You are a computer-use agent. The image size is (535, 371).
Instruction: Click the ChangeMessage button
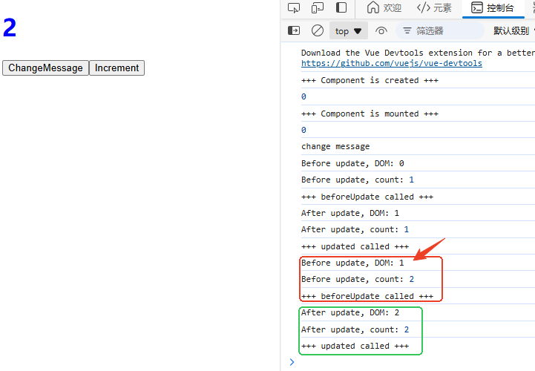45,68
